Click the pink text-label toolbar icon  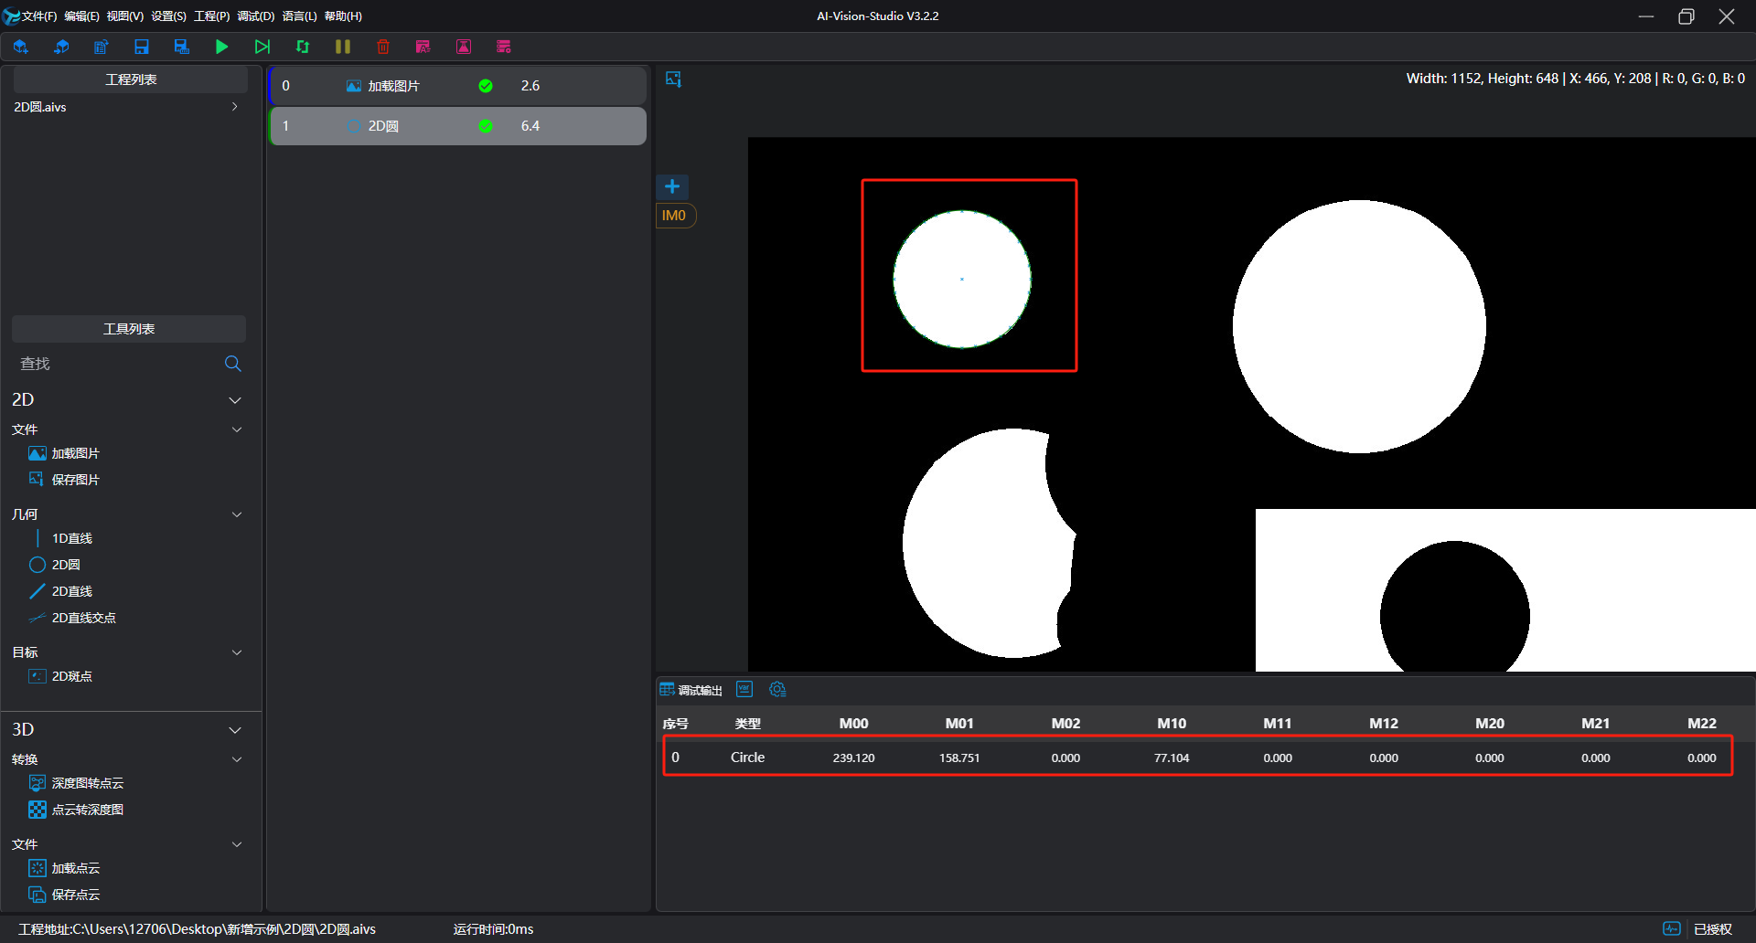point(423,47)
